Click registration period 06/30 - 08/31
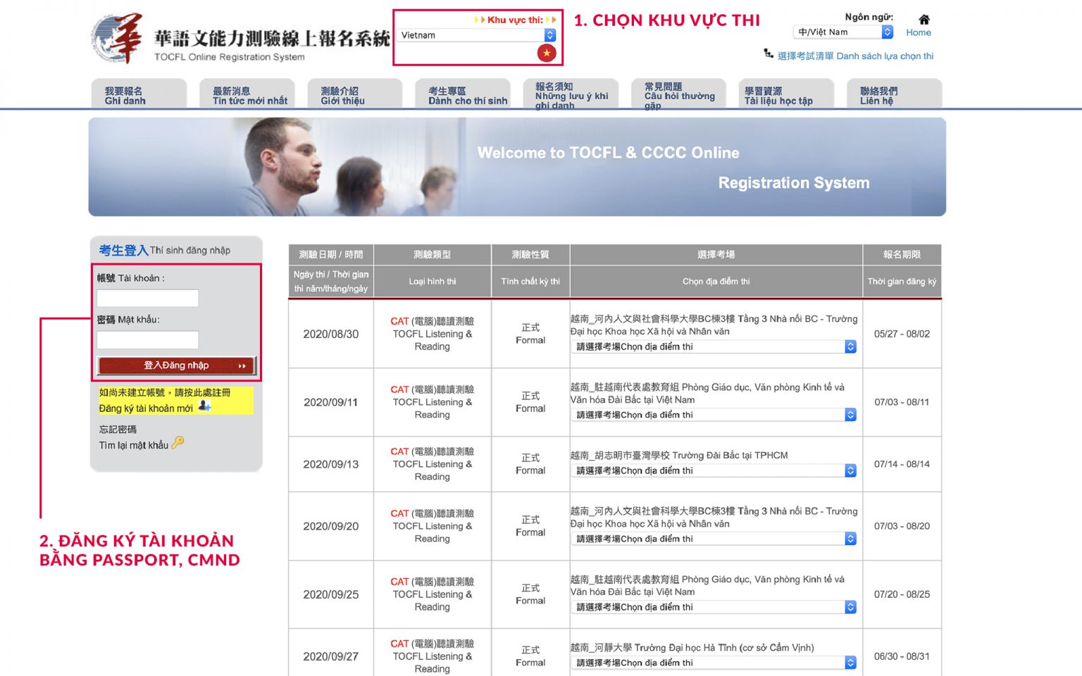The image size is (1082, 676). 902,656
